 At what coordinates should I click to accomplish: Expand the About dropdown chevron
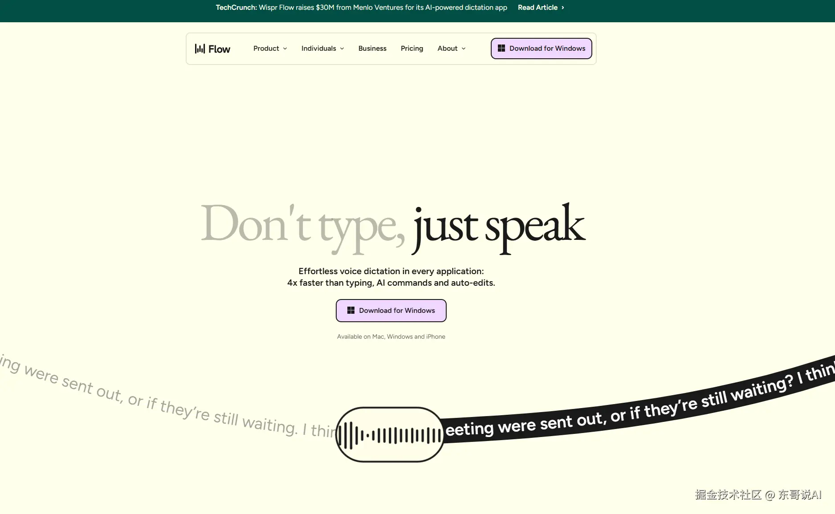point(464,49)
